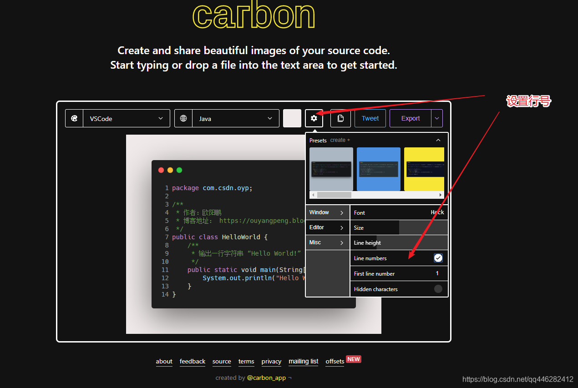Click the 'public class HelloWorld {' code line

pyautogui.click(x=220, y=237)
